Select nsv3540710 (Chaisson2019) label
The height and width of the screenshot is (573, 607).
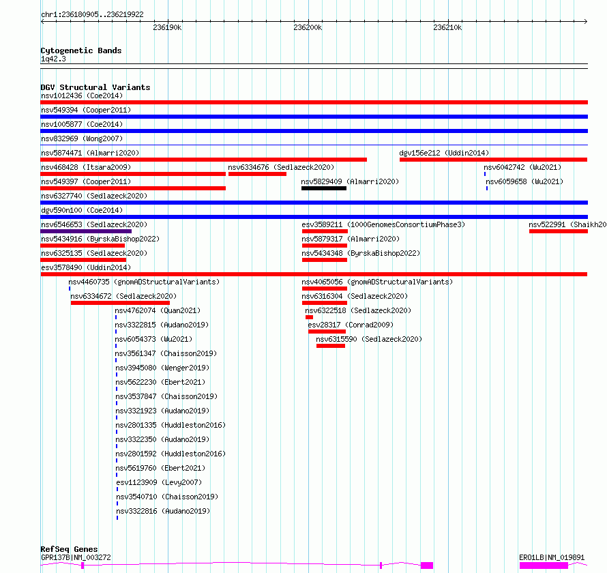click(167, 497)
